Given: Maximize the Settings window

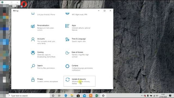Looking at the screenshot, I should point(104,11).
